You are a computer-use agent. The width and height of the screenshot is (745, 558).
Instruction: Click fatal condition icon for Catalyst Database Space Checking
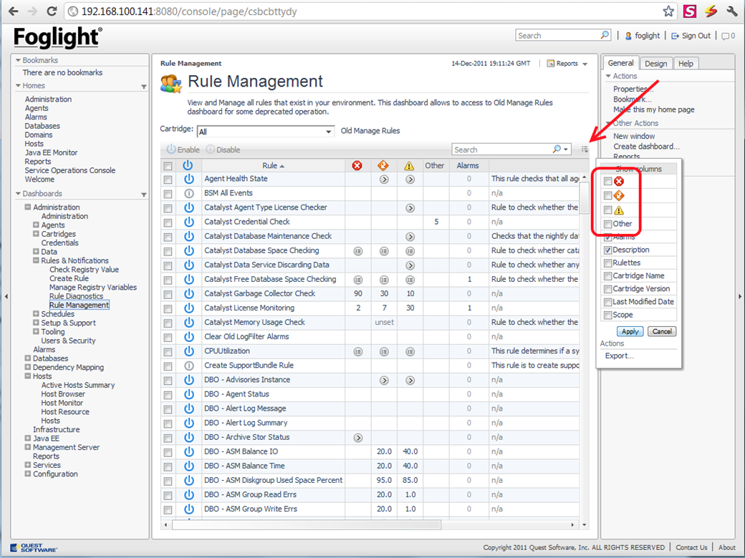pos(358,251)
